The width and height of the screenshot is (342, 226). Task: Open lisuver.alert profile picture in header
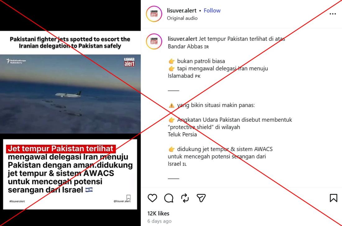click(x=154, y=14)
